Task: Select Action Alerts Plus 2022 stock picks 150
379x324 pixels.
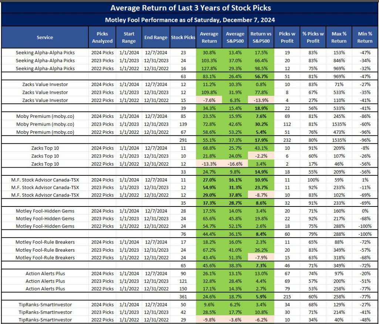Action: pos(183,289)
